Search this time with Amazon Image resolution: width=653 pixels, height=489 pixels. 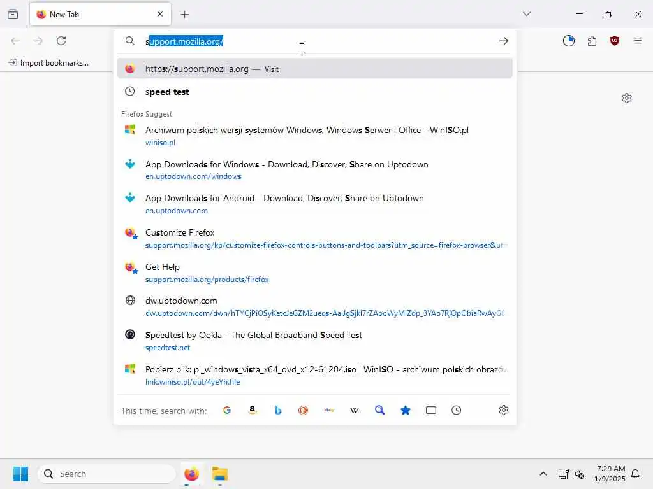pos(253,410)
